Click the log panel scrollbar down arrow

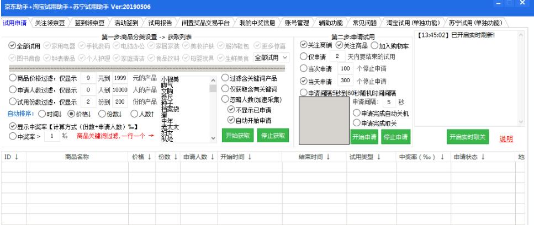tap(521, 121)
